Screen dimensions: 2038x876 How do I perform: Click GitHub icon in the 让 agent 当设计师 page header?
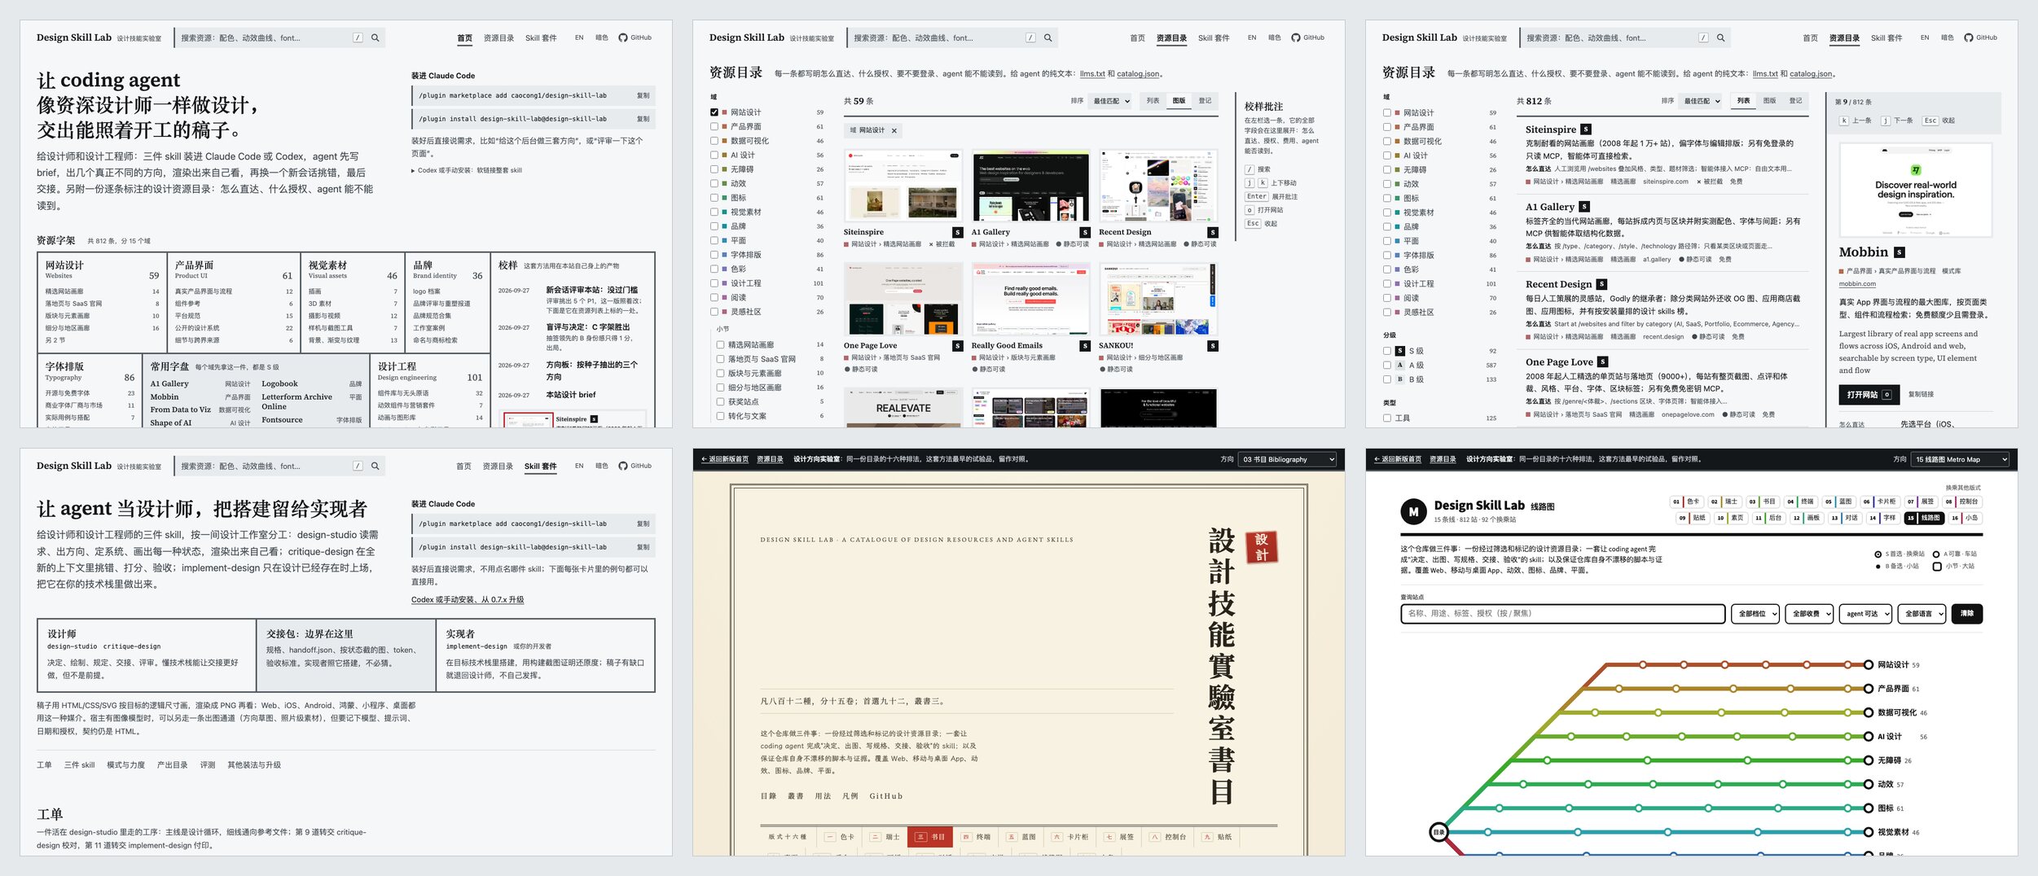coord(623,466)
